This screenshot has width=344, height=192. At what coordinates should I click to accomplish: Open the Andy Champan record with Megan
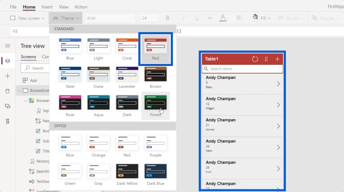[x=242, y=105]
